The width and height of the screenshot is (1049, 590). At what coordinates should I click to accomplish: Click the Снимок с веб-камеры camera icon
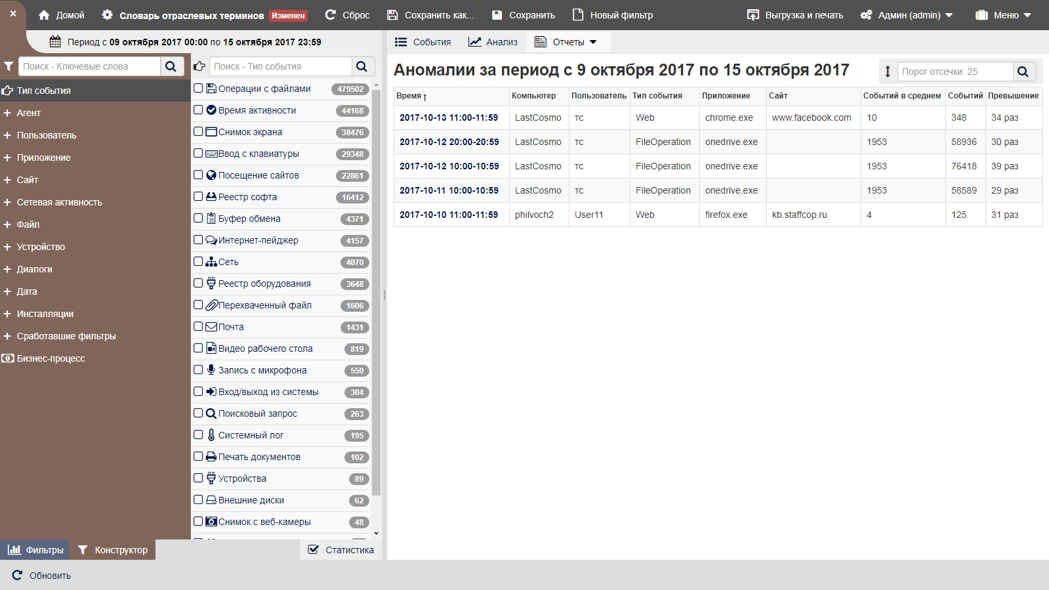[x=211, y=522]
